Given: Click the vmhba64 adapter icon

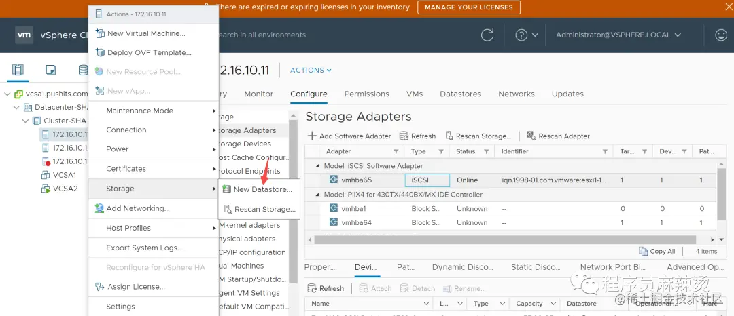Looking at the screenshot, I should (334, 222).
